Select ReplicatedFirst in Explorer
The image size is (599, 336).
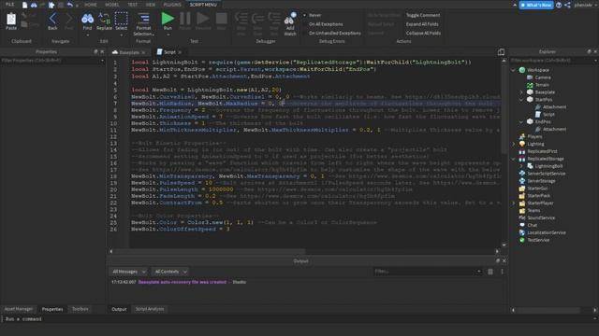(542, 151)
